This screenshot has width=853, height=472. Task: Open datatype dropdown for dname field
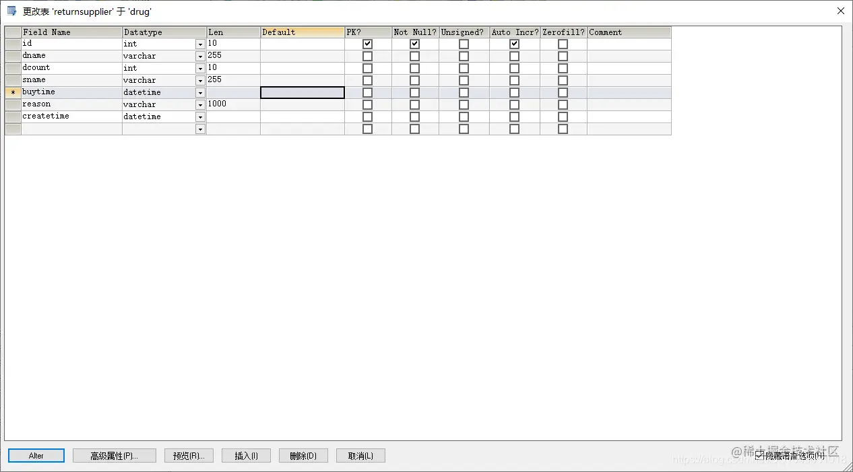pyautogui.click(x=200, y=56)
